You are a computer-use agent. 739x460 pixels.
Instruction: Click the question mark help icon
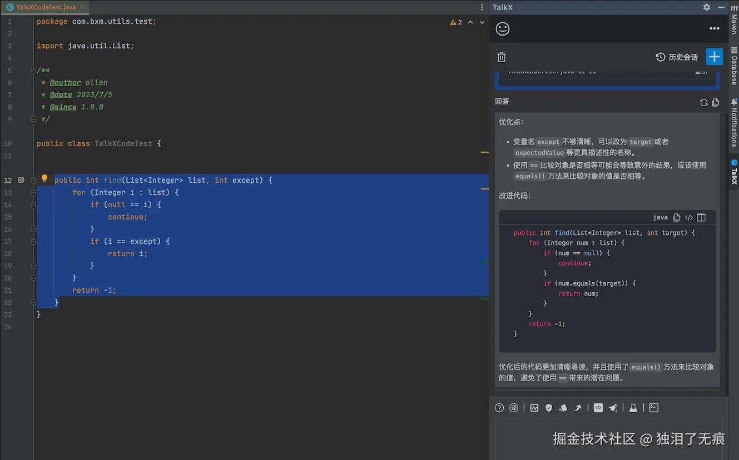(x=499, y=408)
